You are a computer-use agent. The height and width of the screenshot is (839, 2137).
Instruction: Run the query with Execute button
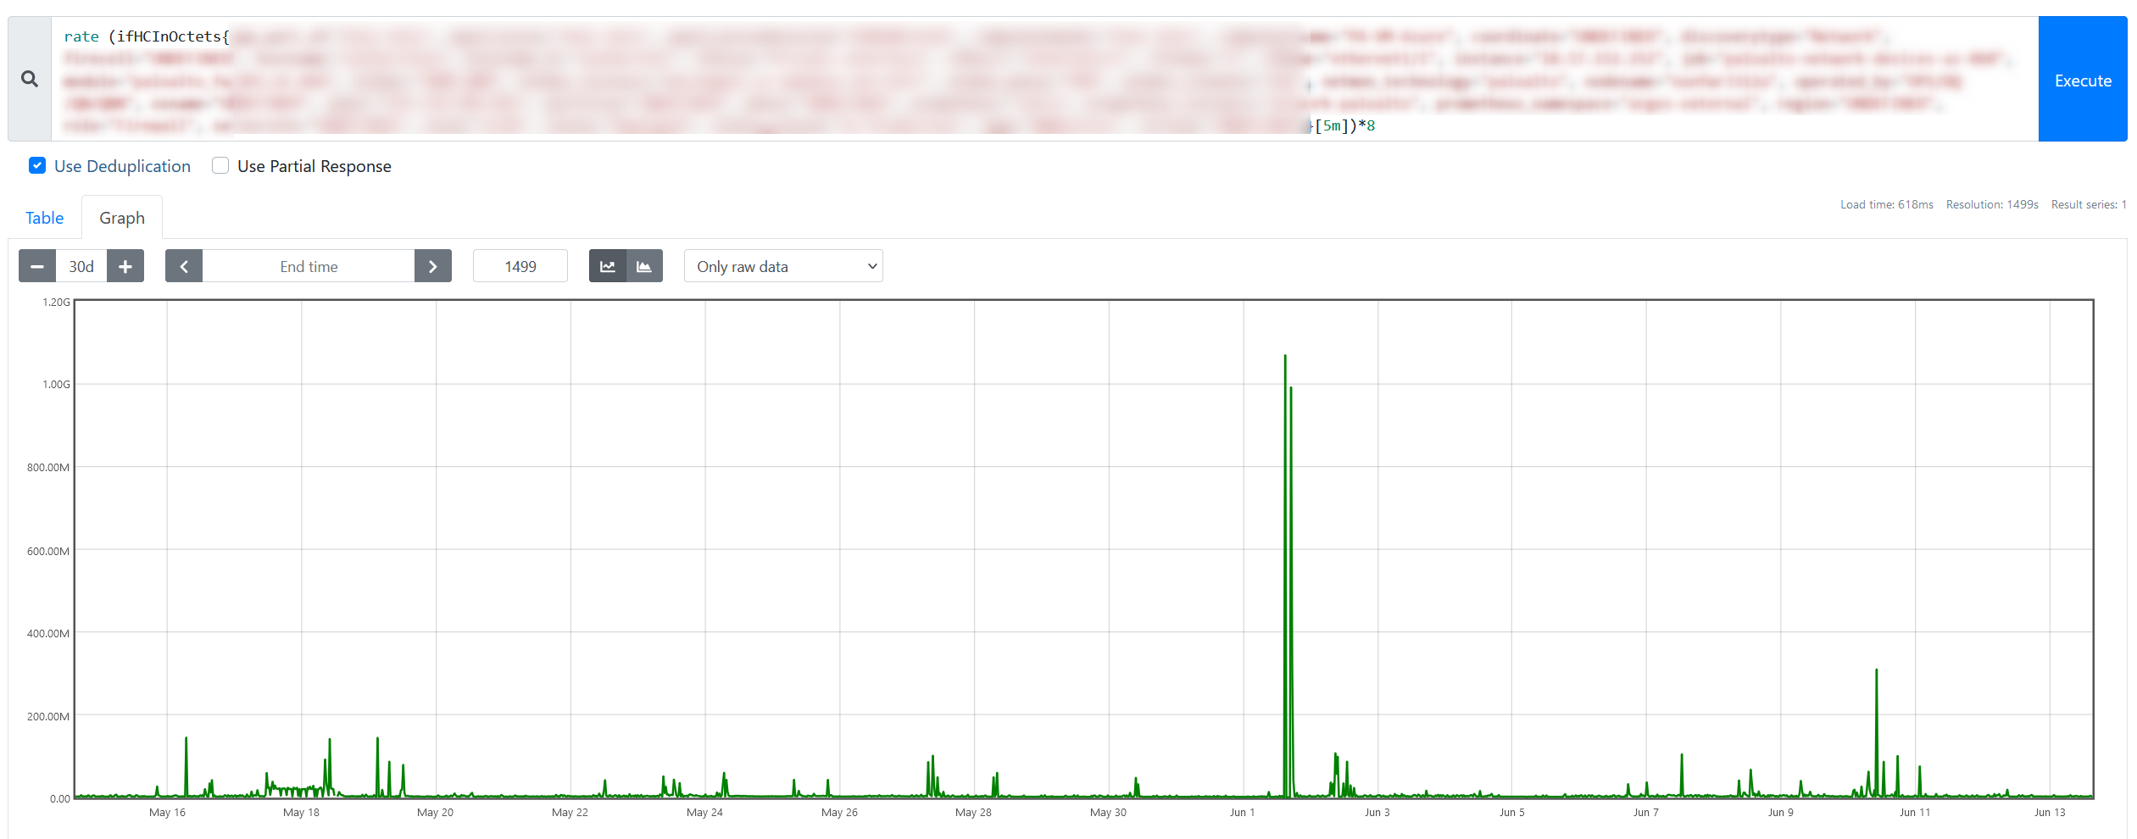[2083, 79]
